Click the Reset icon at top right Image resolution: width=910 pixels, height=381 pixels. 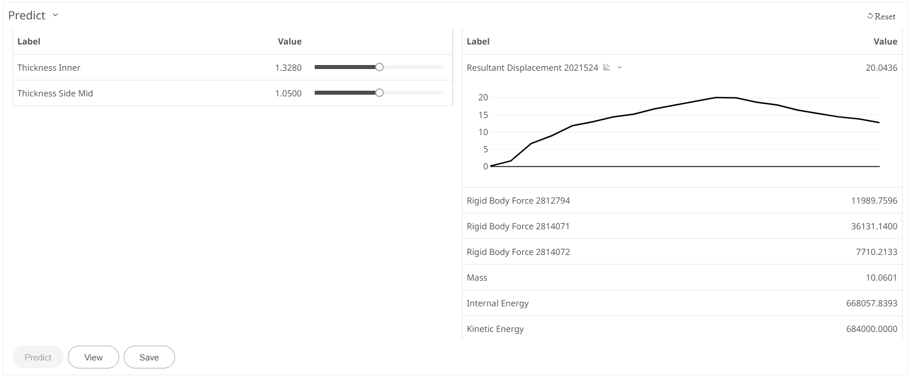[870, 16]
